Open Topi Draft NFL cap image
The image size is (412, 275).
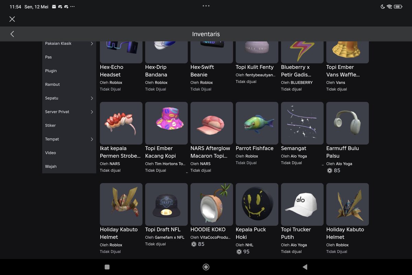pyautogui.click(x=167, y=204)
